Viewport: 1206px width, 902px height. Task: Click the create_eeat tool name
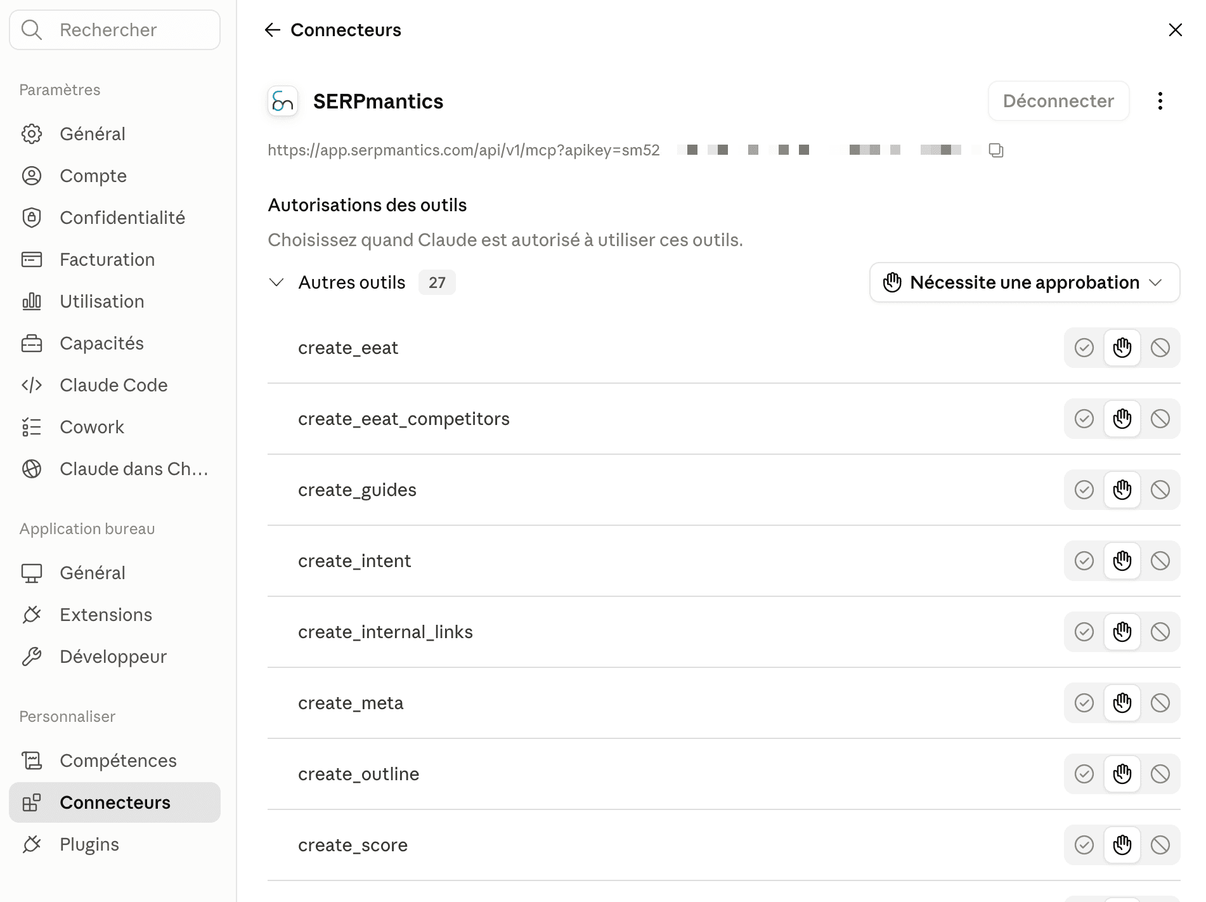point(348,348)
